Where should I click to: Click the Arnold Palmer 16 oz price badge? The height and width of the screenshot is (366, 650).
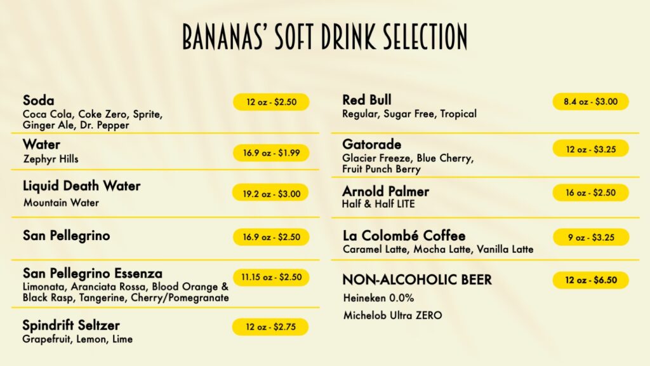coord(591,193)
